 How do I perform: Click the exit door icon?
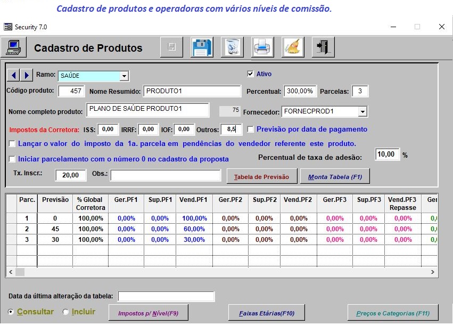(323, 47)
